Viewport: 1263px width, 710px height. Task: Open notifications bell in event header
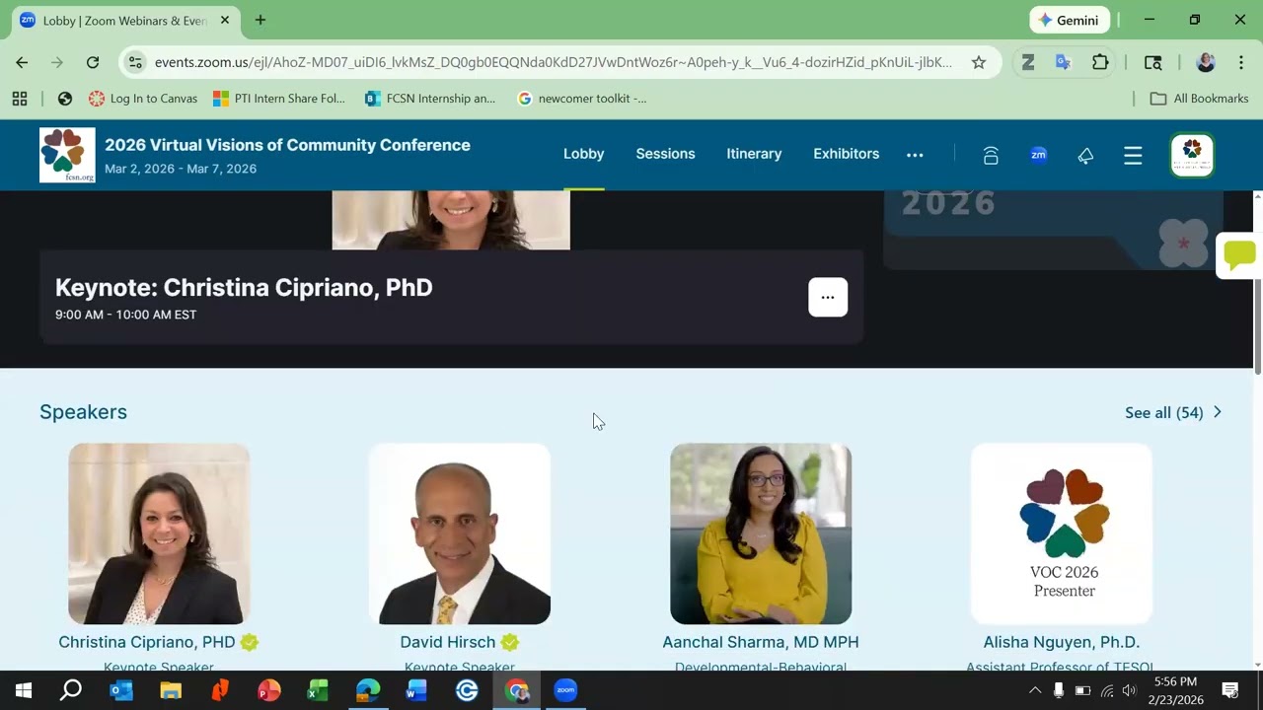coord(1085,155)
